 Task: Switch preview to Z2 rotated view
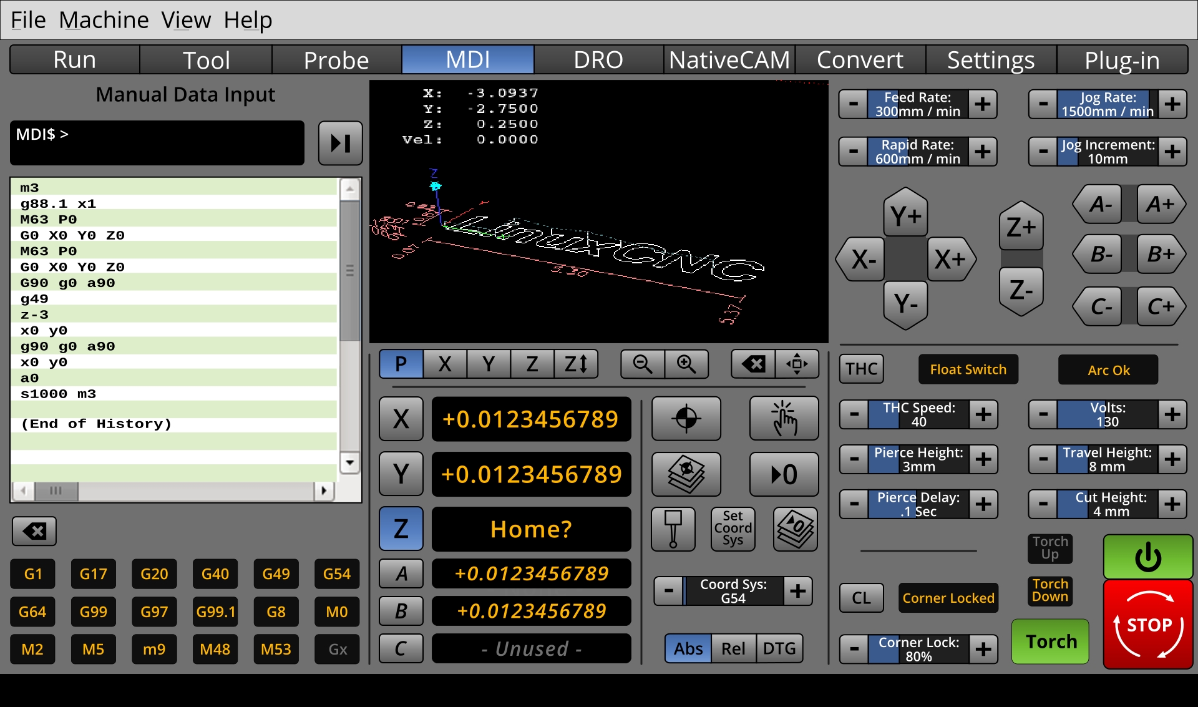point(576,364)
